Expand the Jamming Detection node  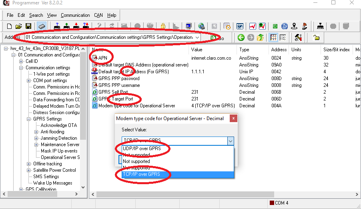pos(36,138)
